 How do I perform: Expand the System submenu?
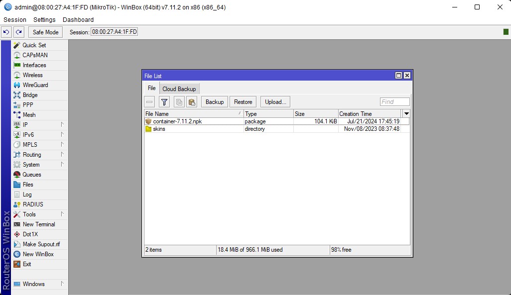click(31, 165)
